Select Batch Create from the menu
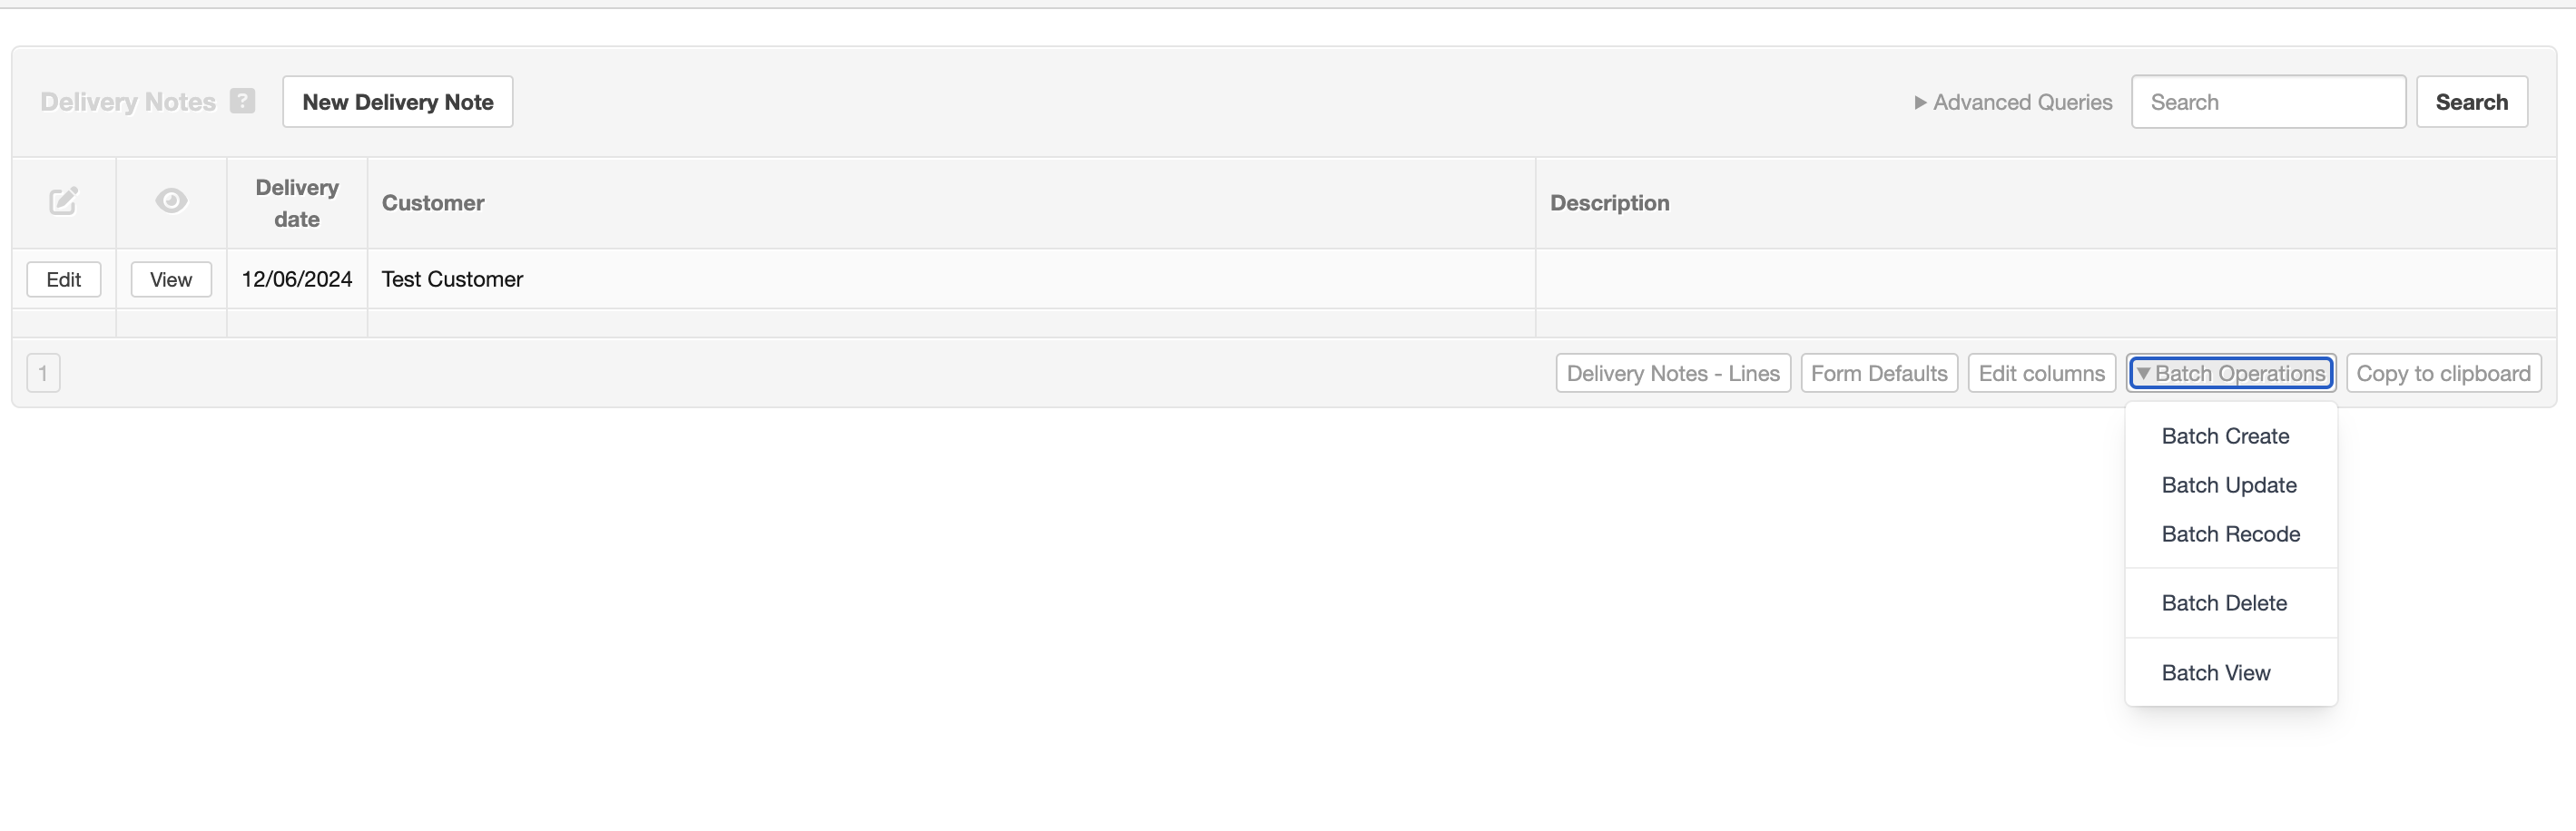The width and height of the screenshot is (2576, 831). click(2225, 436)
